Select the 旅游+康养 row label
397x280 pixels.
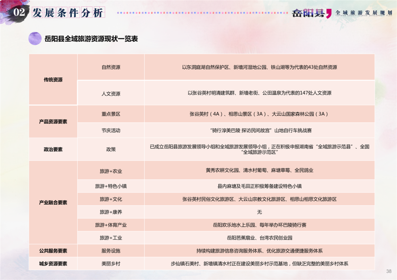111,212
